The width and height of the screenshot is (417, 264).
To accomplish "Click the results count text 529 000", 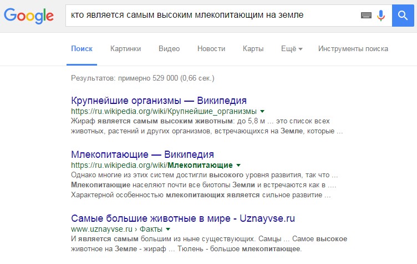I will 143,78.
